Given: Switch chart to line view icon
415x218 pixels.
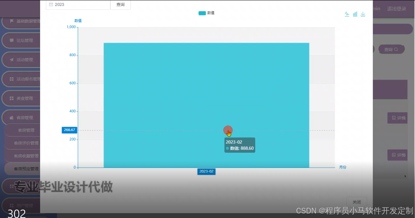Looking at the screenshot, I should [347, 14].
